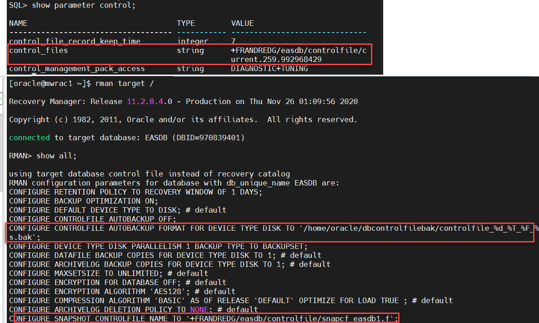
Task: Select the BACKUP OPTIMIZATION ON line
Action: click(83, 201)
